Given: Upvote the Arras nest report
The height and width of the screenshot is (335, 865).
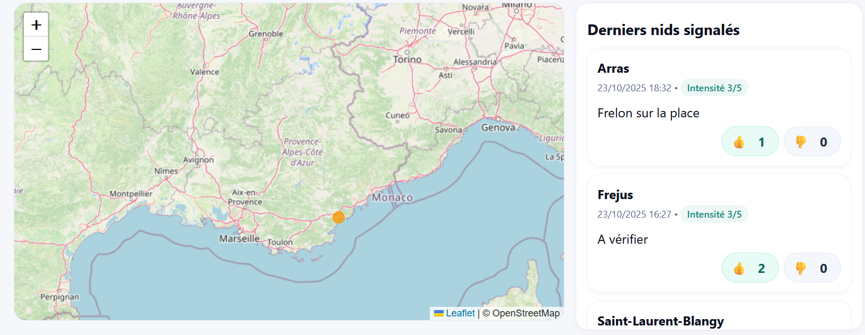Looking at the screenshot, I should coord(750,142).
